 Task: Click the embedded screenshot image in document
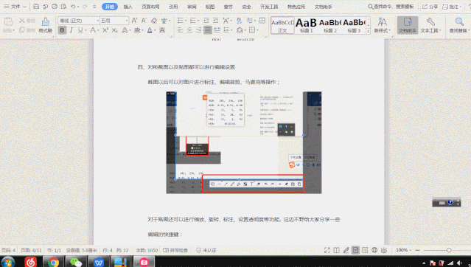(x=244, y=142)
